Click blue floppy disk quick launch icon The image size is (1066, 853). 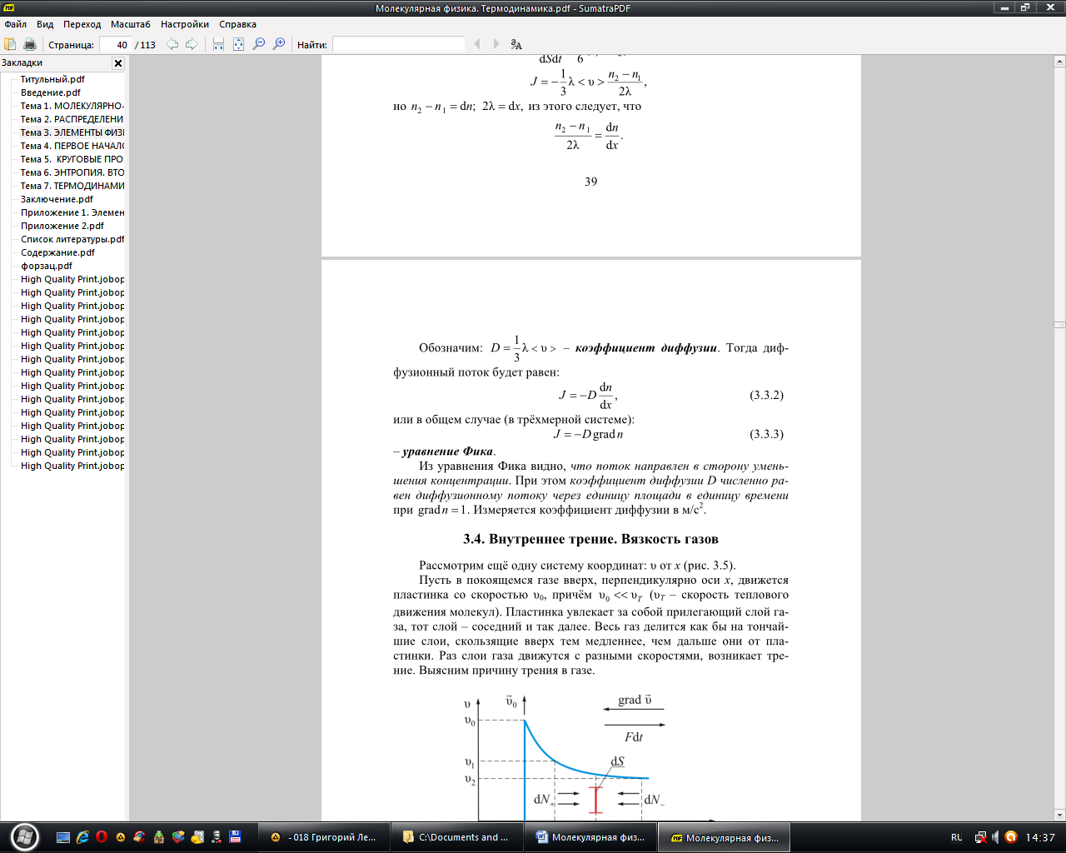[236, 837]
